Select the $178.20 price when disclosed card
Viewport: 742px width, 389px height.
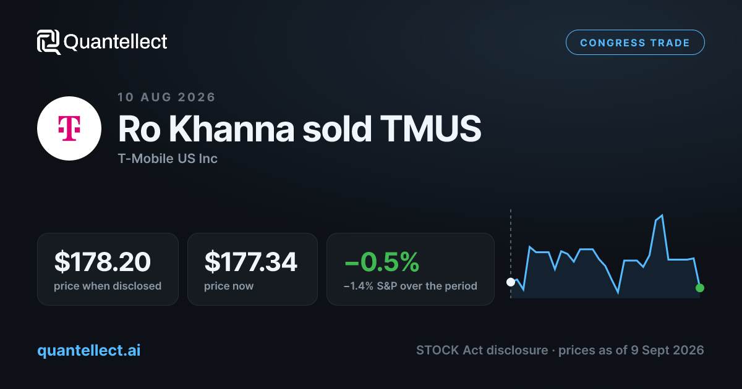tap(108, 269)
